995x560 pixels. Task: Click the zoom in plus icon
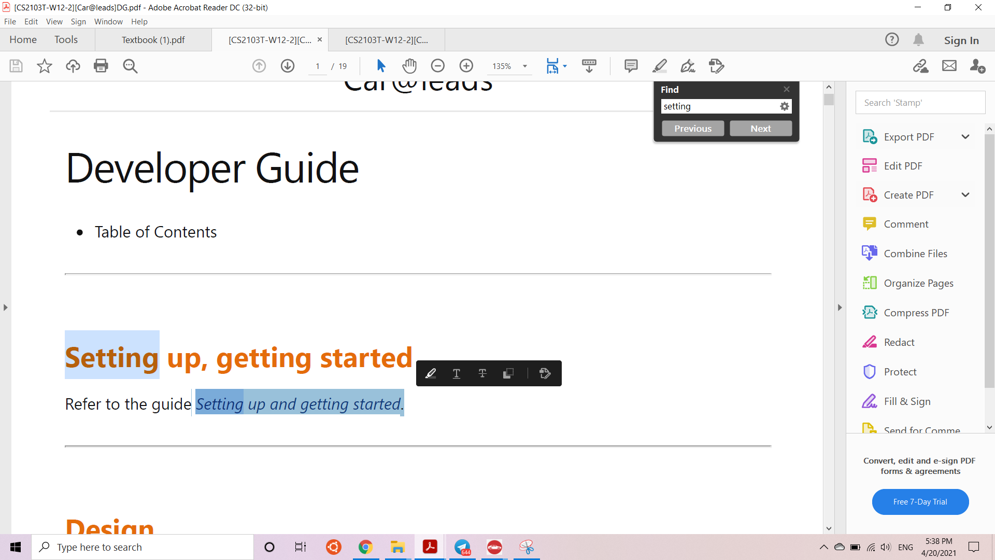pos(466,66)
